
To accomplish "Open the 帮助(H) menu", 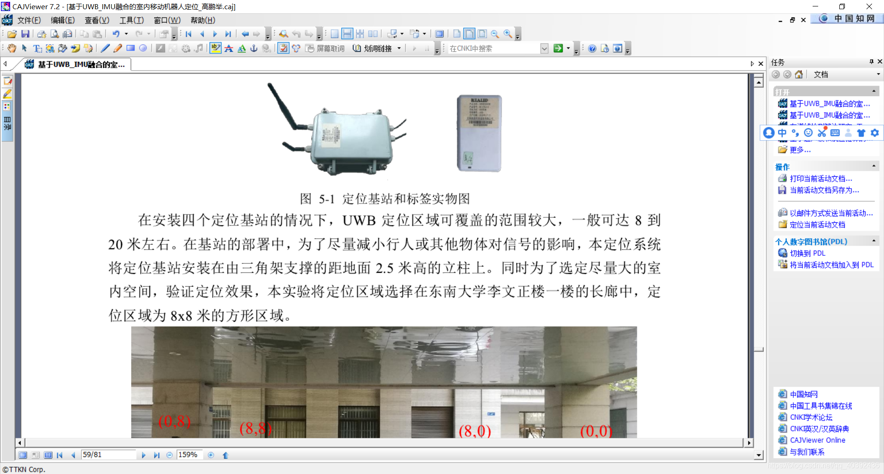I will point(203,20).
